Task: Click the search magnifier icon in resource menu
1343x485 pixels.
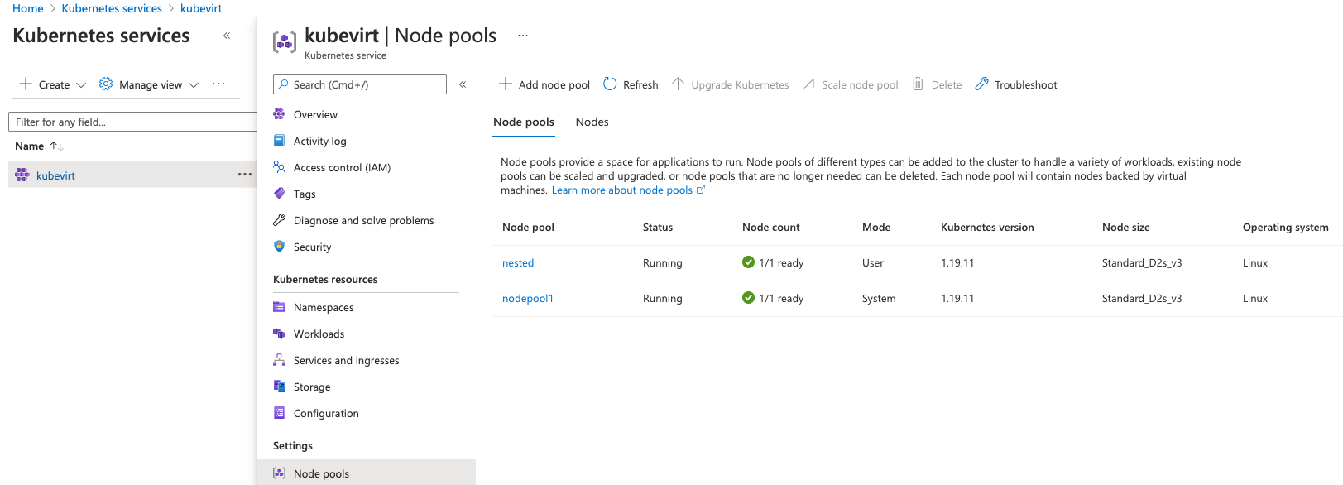Action: click(284, 84)
